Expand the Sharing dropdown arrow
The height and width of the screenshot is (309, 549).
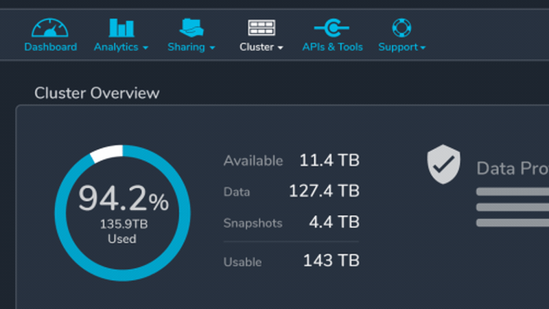[x=212, y=48]
